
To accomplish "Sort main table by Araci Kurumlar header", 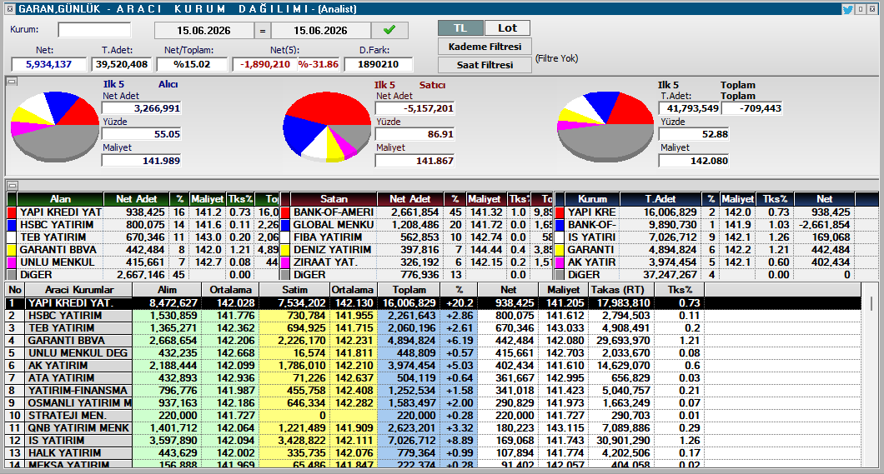I will coord(79,289).
